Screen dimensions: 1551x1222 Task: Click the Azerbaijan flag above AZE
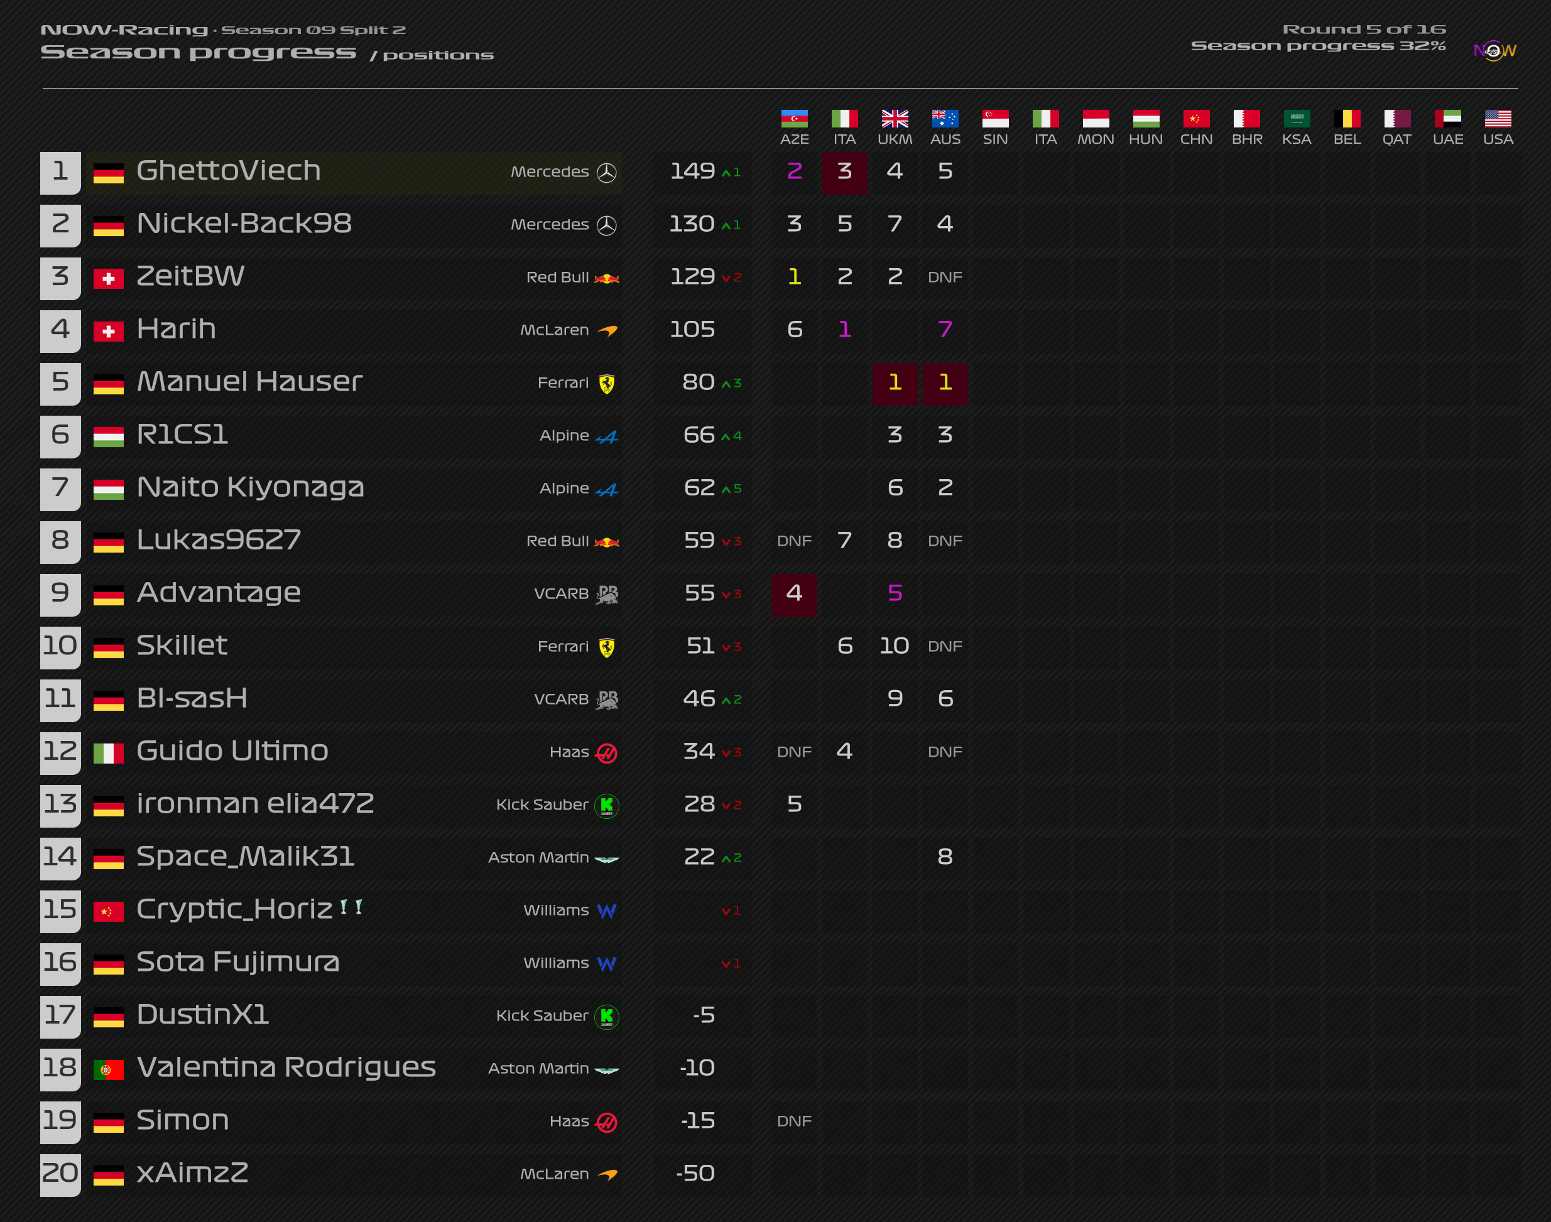click(794, 118)
